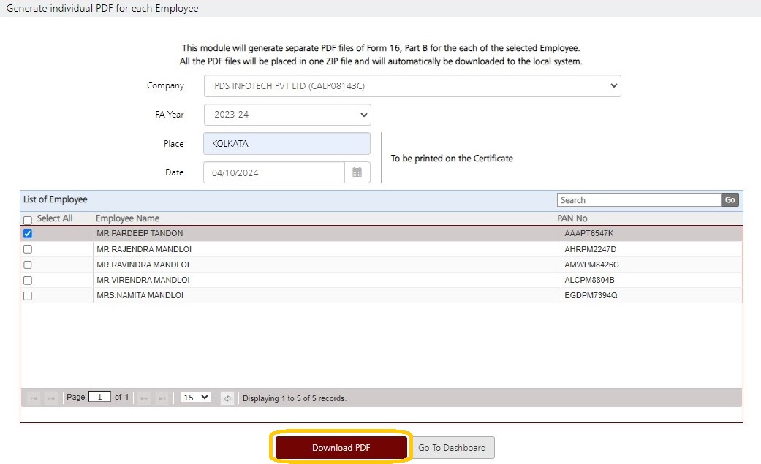Check MR RAJENDRA MANDLOI checkbox

[x=28, y=249]
